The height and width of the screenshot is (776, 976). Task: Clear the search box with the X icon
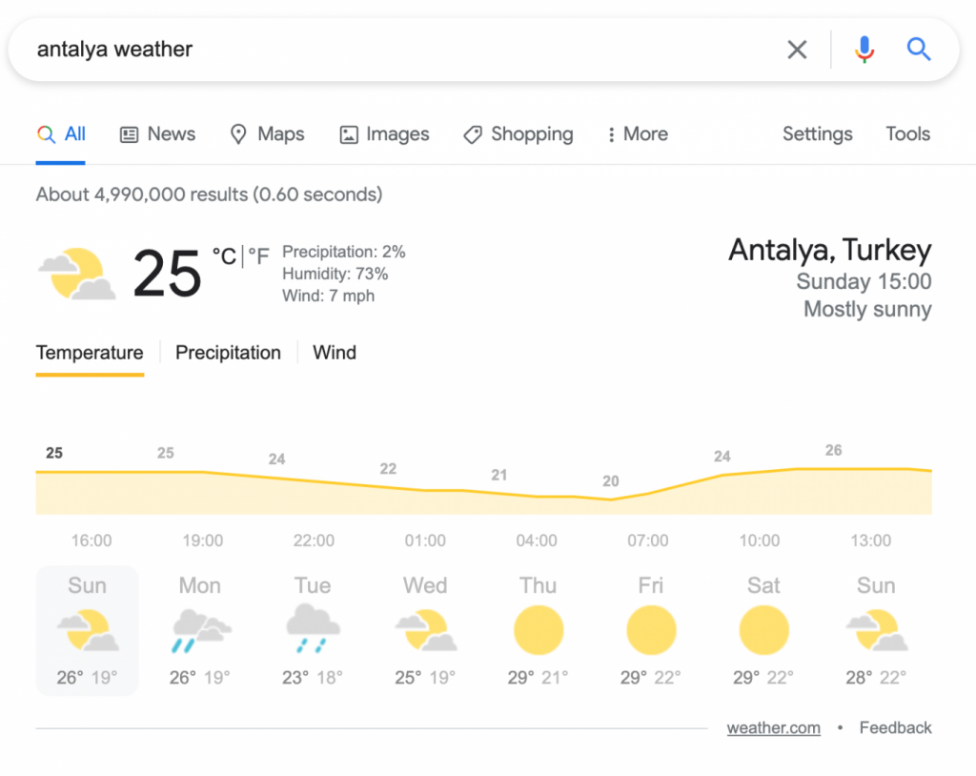tap(797, 50)
